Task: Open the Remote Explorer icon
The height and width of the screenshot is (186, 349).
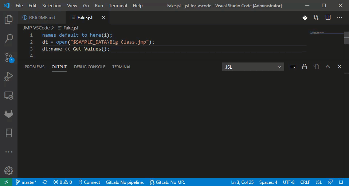Action: [x=9, y=96]
